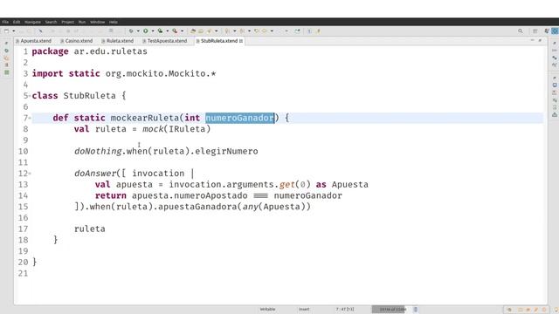Image resolution: width=559 pixels, height=314 pixels.
Task: Open the Edit menu
Action: tap(17, 22)
